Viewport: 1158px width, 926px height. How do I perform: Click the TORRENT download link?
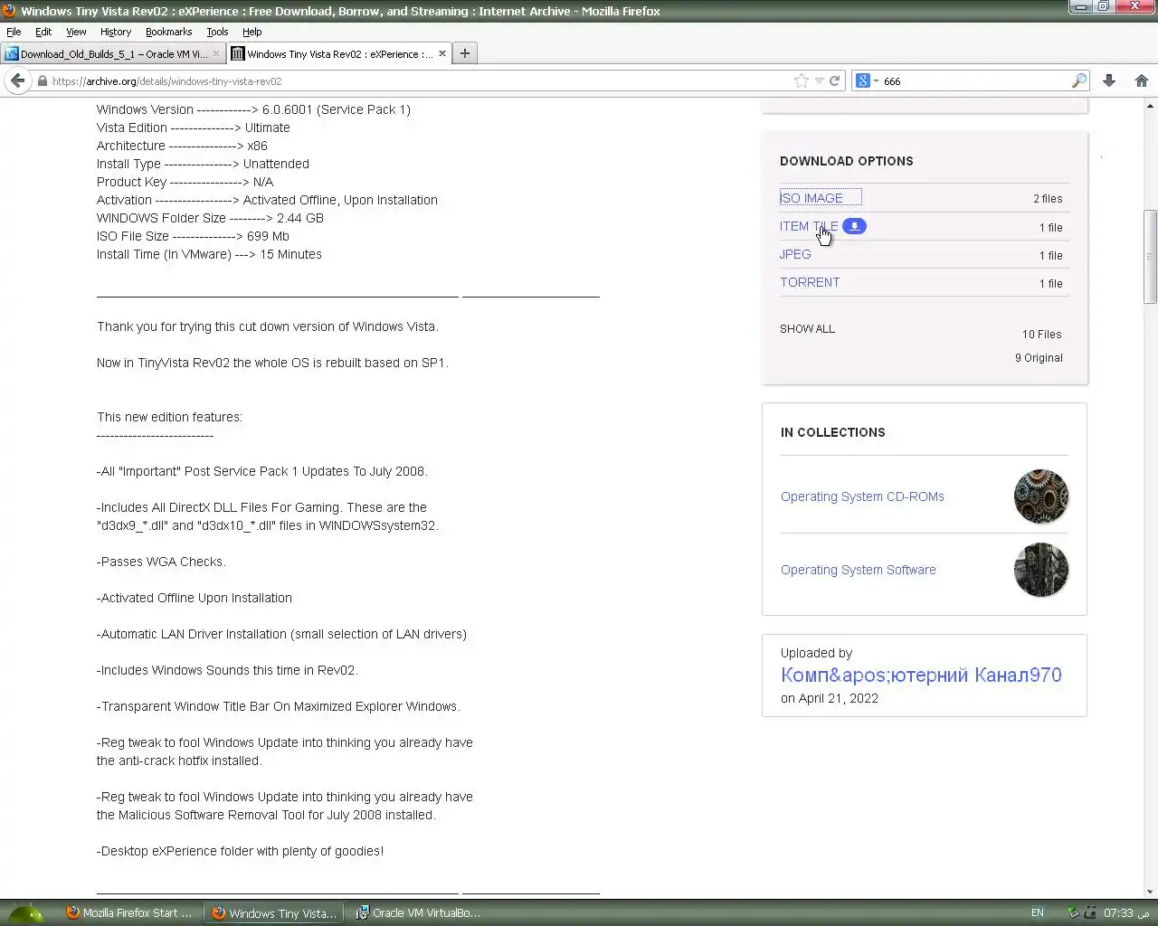[810, 282]
